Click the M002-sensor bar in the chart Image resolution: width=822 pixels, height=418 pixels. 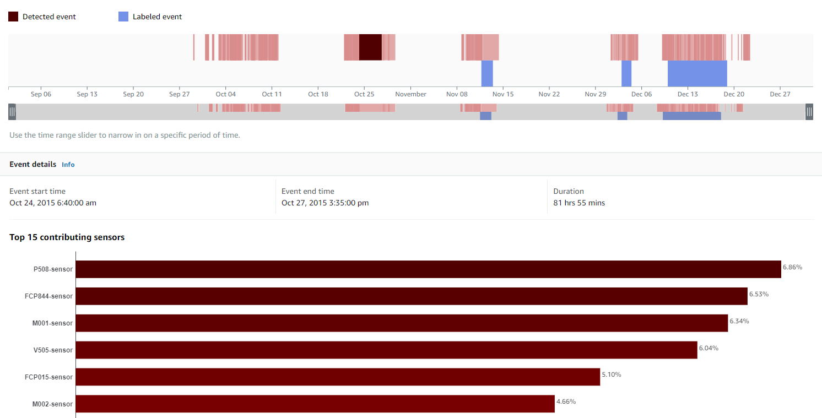click(x=315, y=404)
